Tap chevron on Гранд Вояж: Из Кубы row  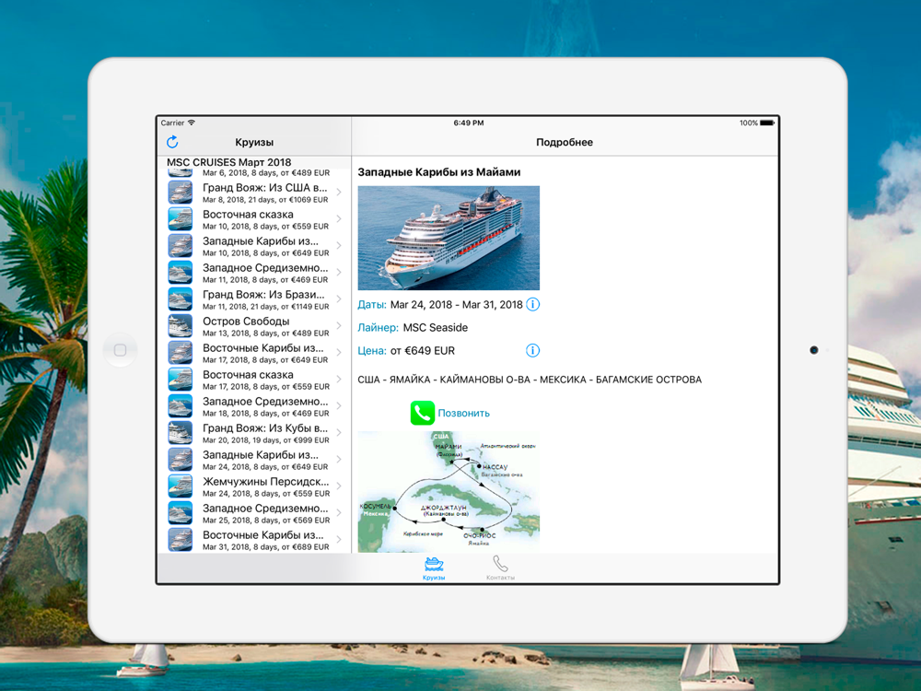click(339, 432)
